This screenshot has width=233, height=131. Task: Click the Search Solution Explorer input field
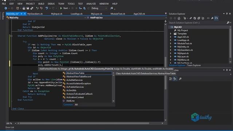(197, 23)
